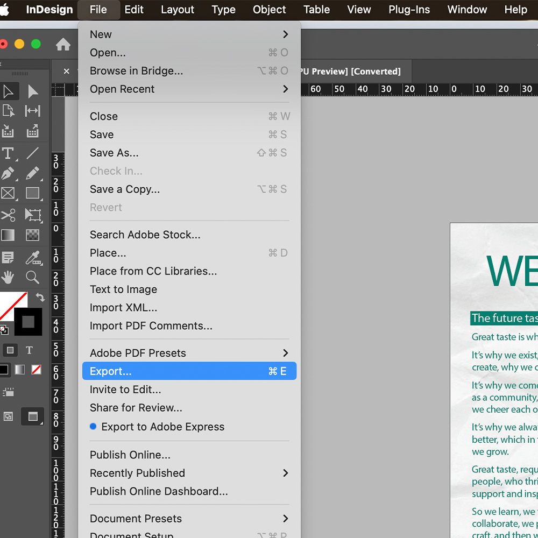Pick the Zoom tool
Screen dimensions: 538x538
pyautogui.click(x=33, y=277)
